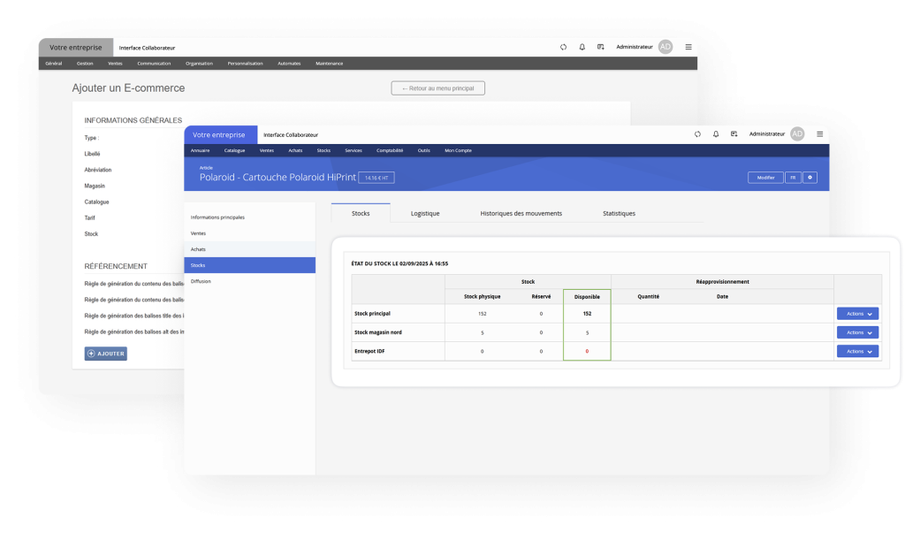The width and height of the screenshot is (905, 533).
Task: Open the notification bell in back window
Action: coord(582,47)
